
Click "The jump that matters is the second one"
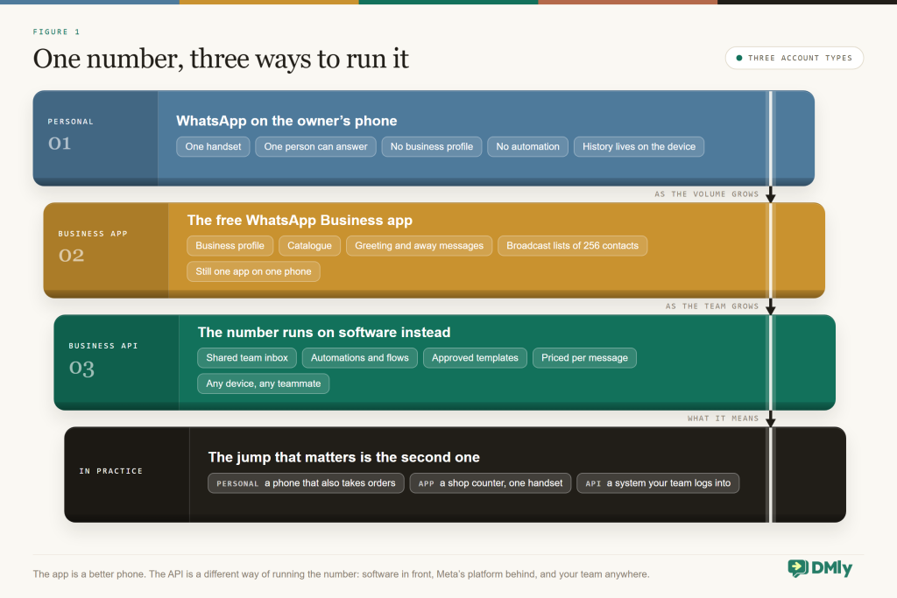pyautogui.click(x=343, y=457)
